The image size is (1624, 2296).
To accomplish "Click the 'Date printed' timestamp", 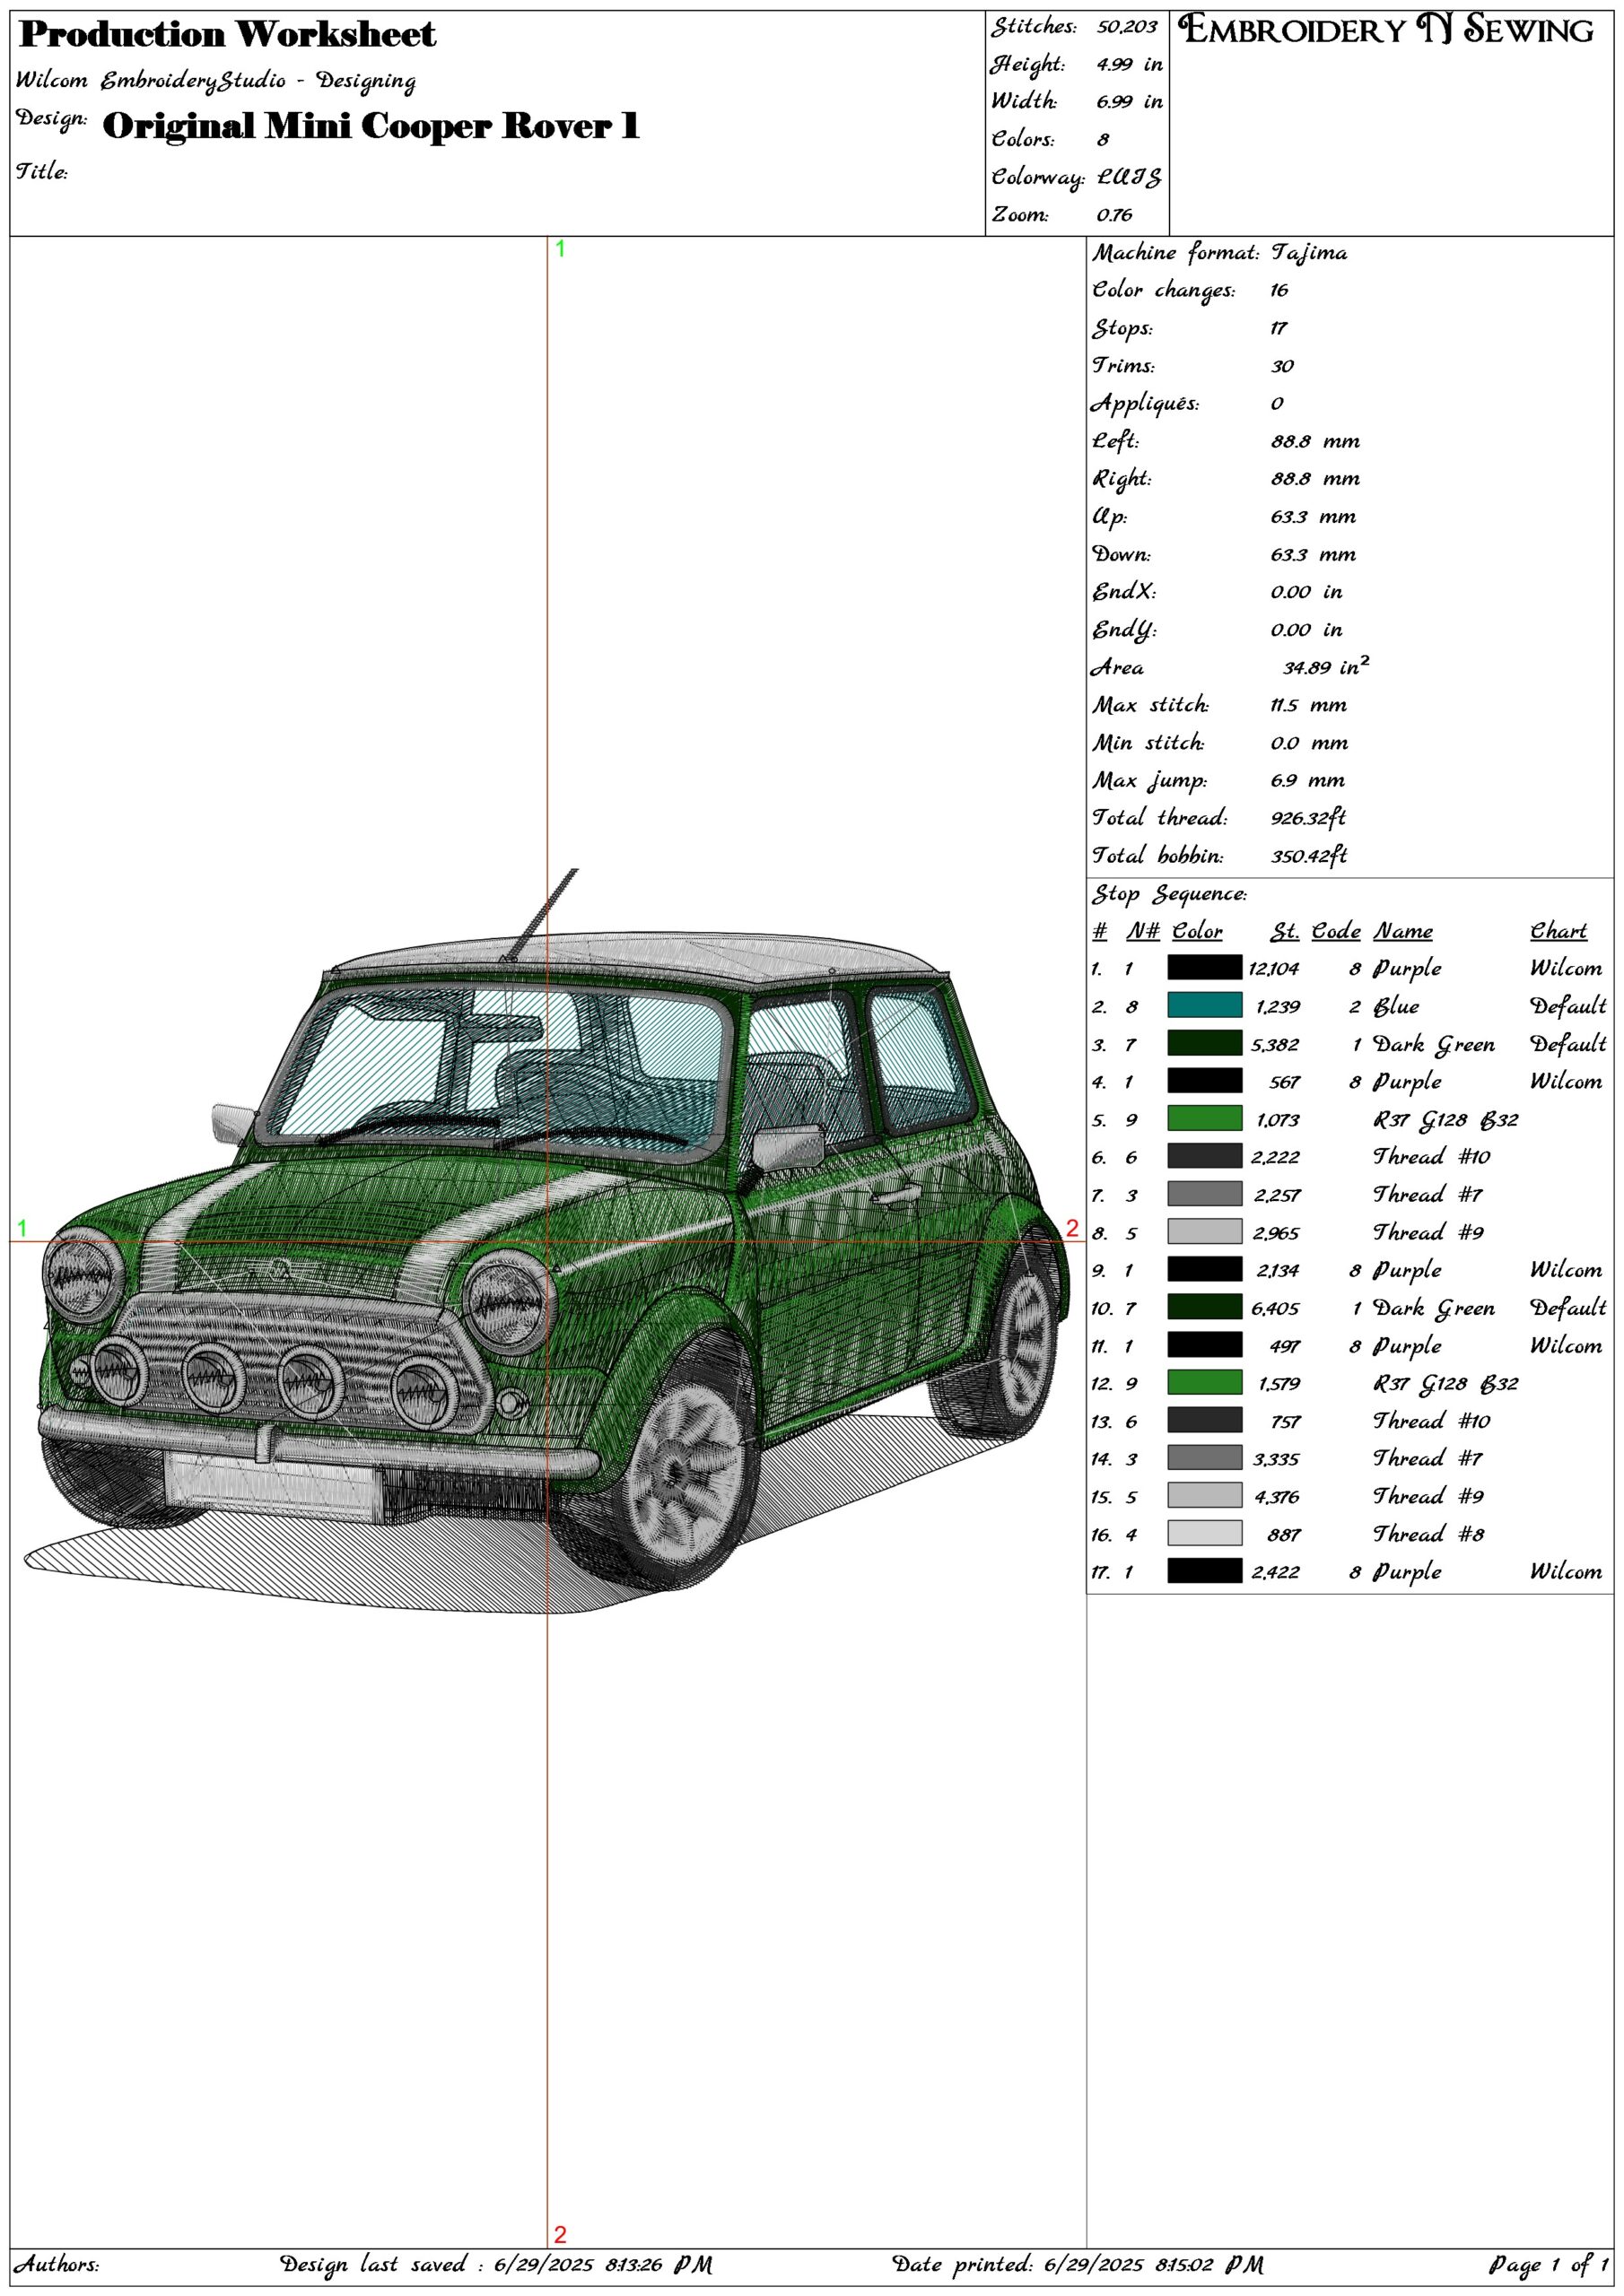I will (x=1078, y=2264).
